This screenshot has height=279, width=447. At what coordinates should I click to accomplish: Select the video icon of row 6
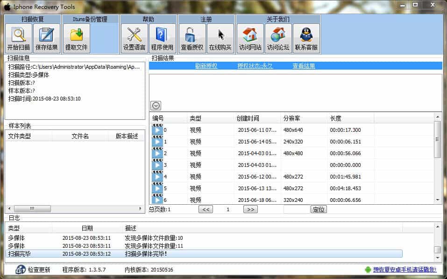[x=157, y=199]
